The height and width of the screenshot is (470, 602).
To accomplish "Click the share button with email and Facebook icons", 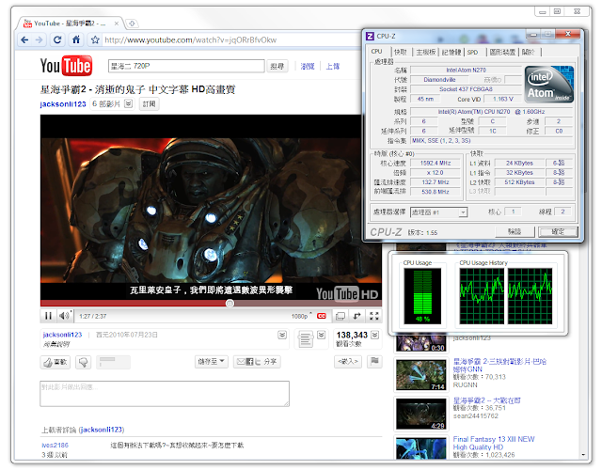I will (x=257, y=361).
